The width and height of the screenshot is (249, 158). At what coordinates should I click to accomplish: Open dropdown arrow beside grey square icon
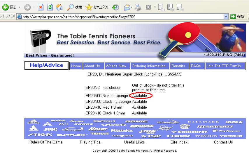click(x=155, y=7)
